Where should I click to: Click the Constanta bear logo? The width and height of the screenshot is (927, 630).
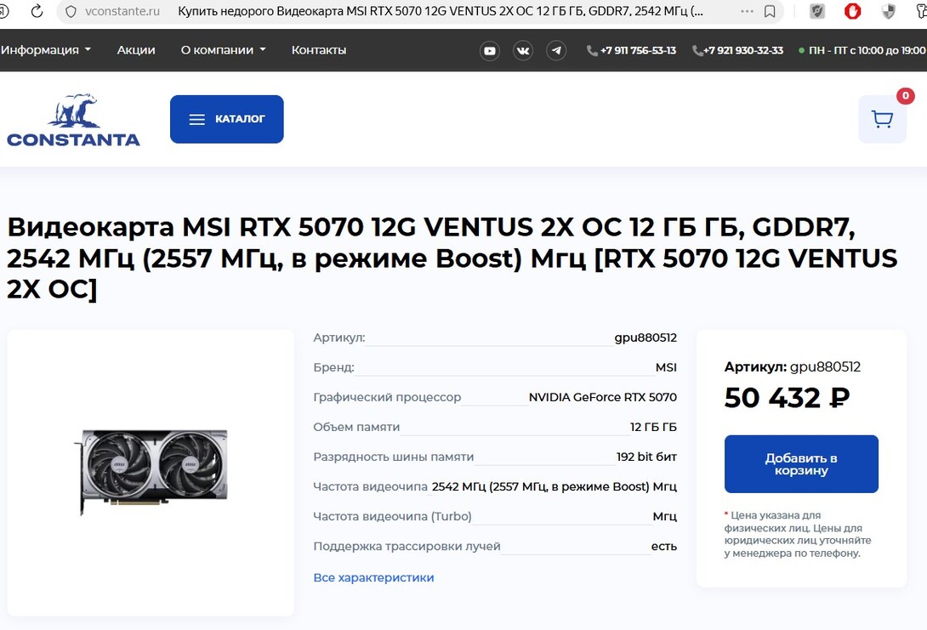(x=73, y=119)
